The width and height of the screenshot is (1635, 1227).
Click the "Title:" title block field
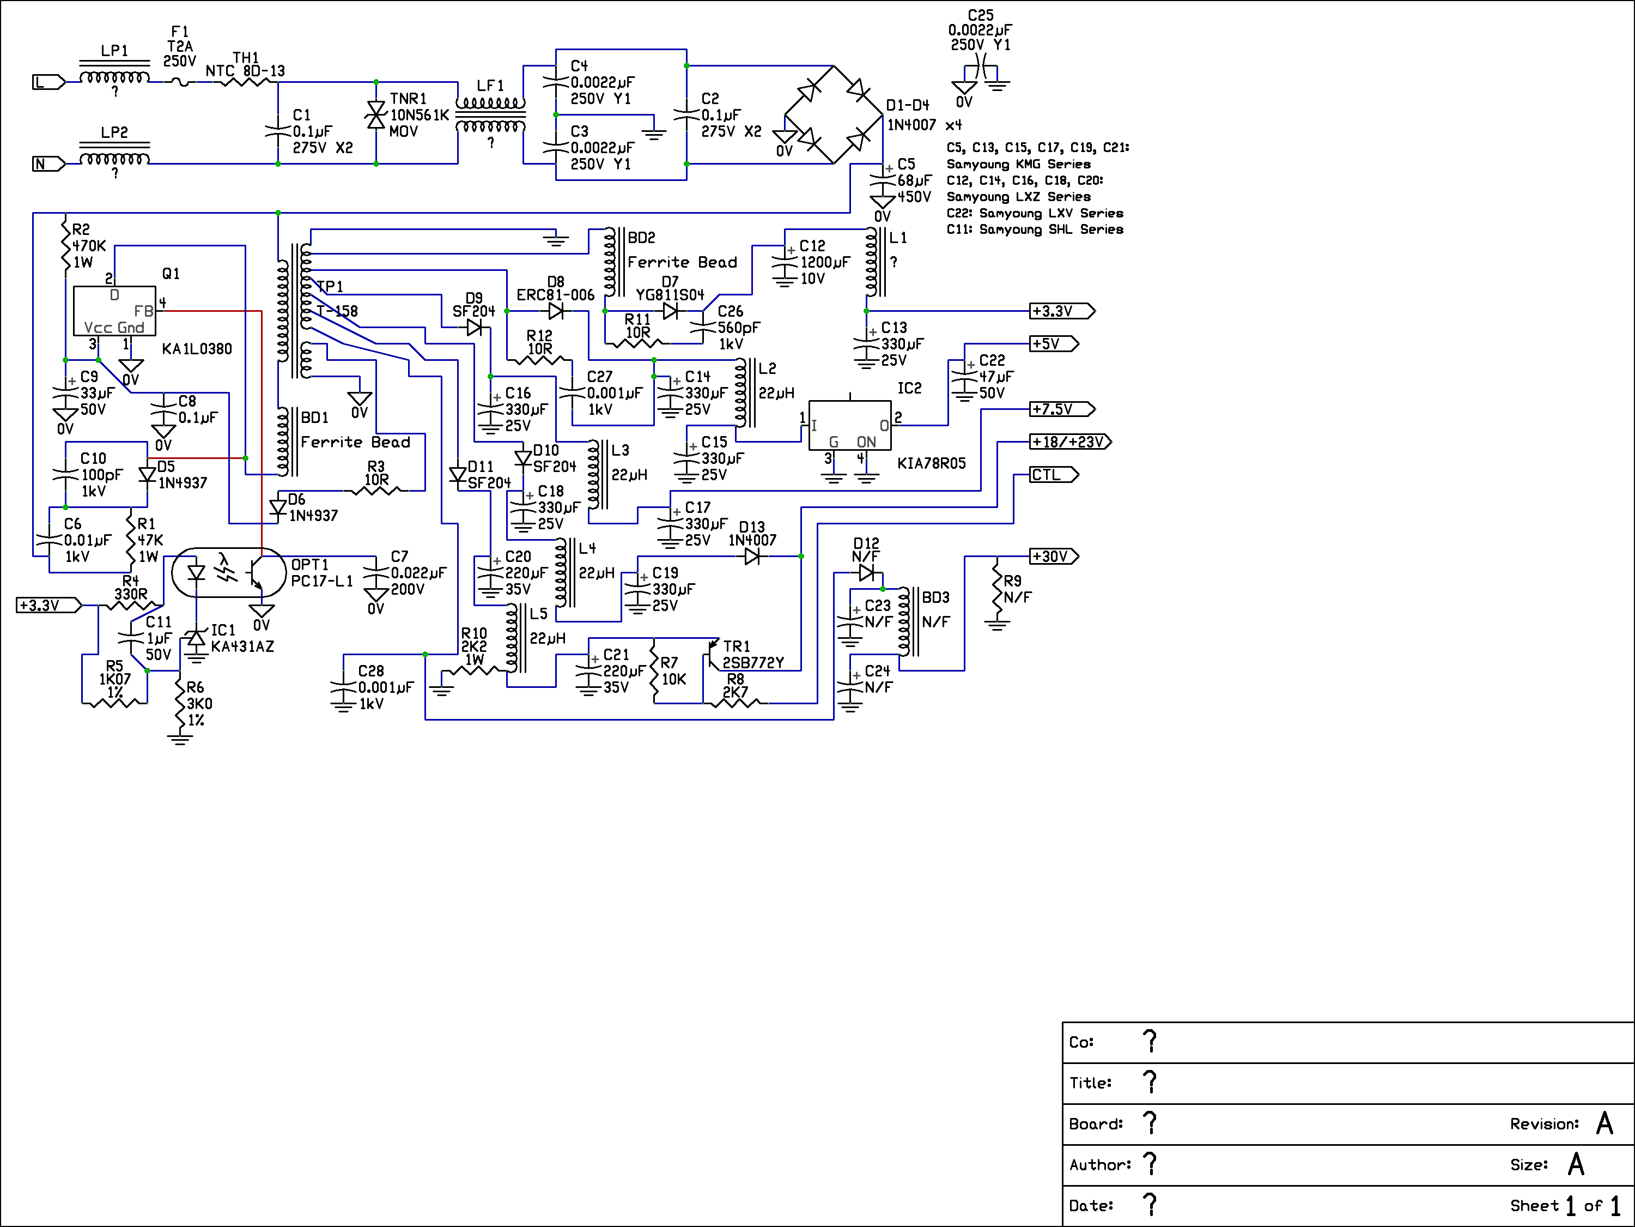(x=1348, y=1084)
